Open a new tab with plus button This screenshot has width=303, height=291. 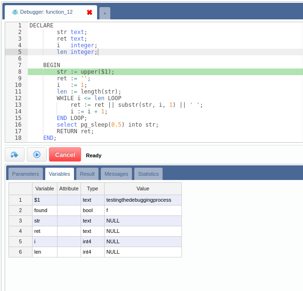105,13
